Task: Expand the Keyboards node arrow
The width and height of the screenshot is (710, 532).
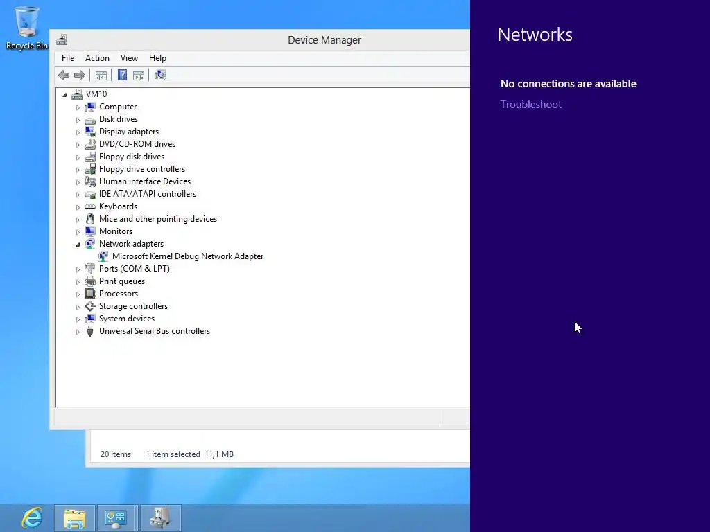Action: [78, 207]
